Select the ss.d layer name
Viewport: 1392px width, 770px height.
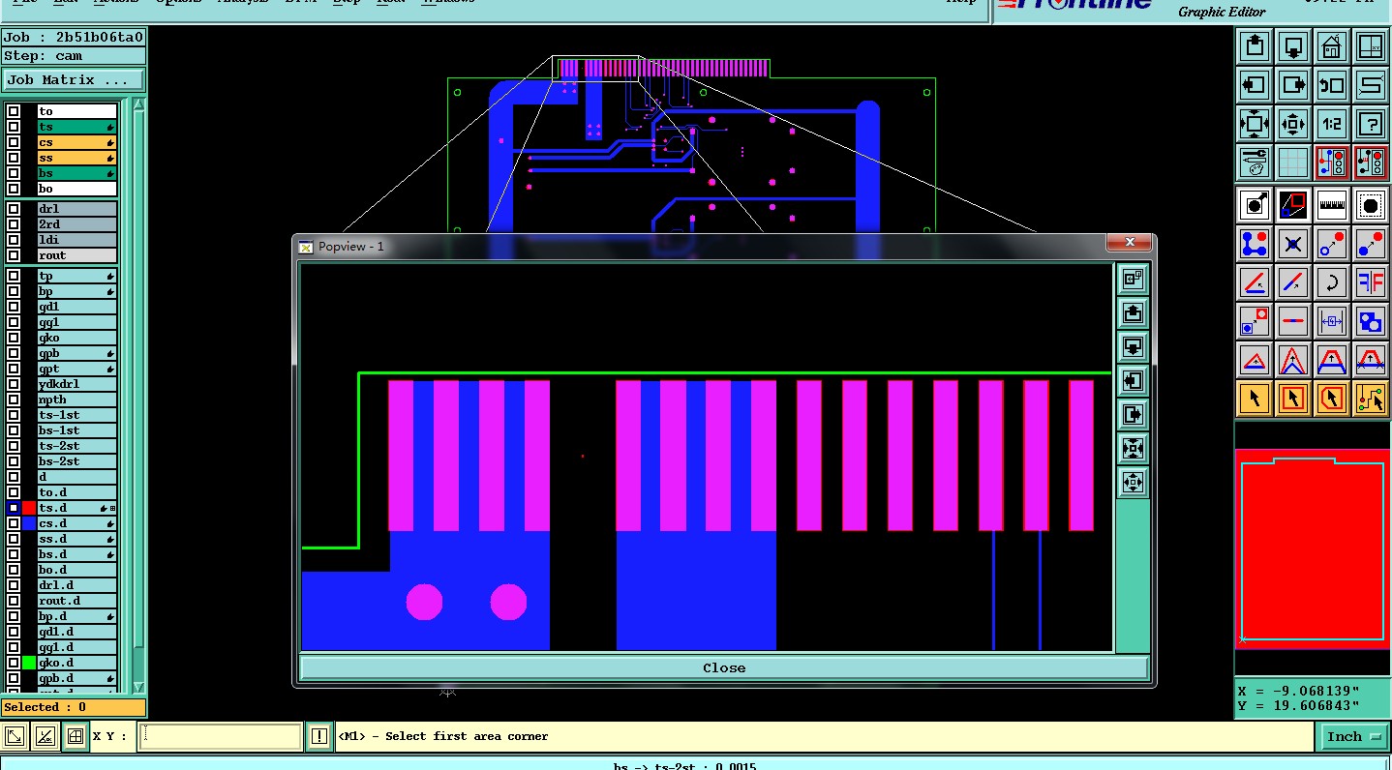coord(76,539)
